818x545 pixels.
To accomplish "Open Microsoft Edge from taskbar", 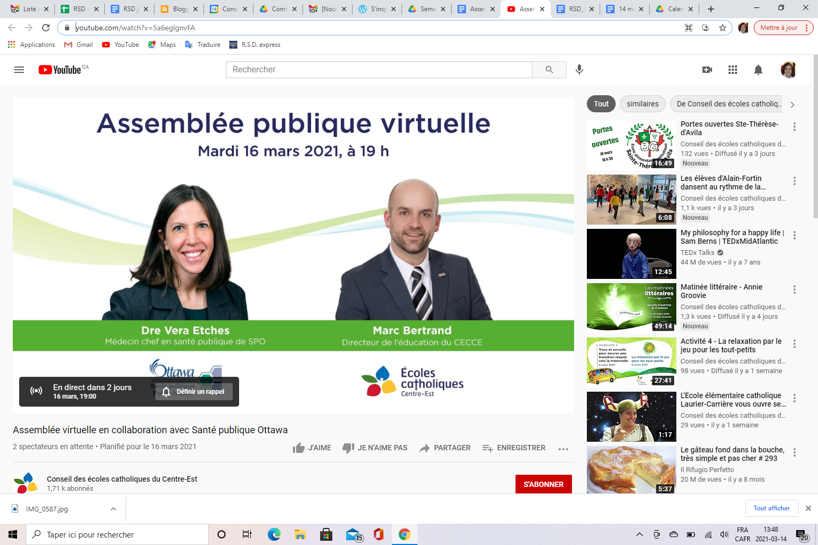I will [x=274, y=534].
